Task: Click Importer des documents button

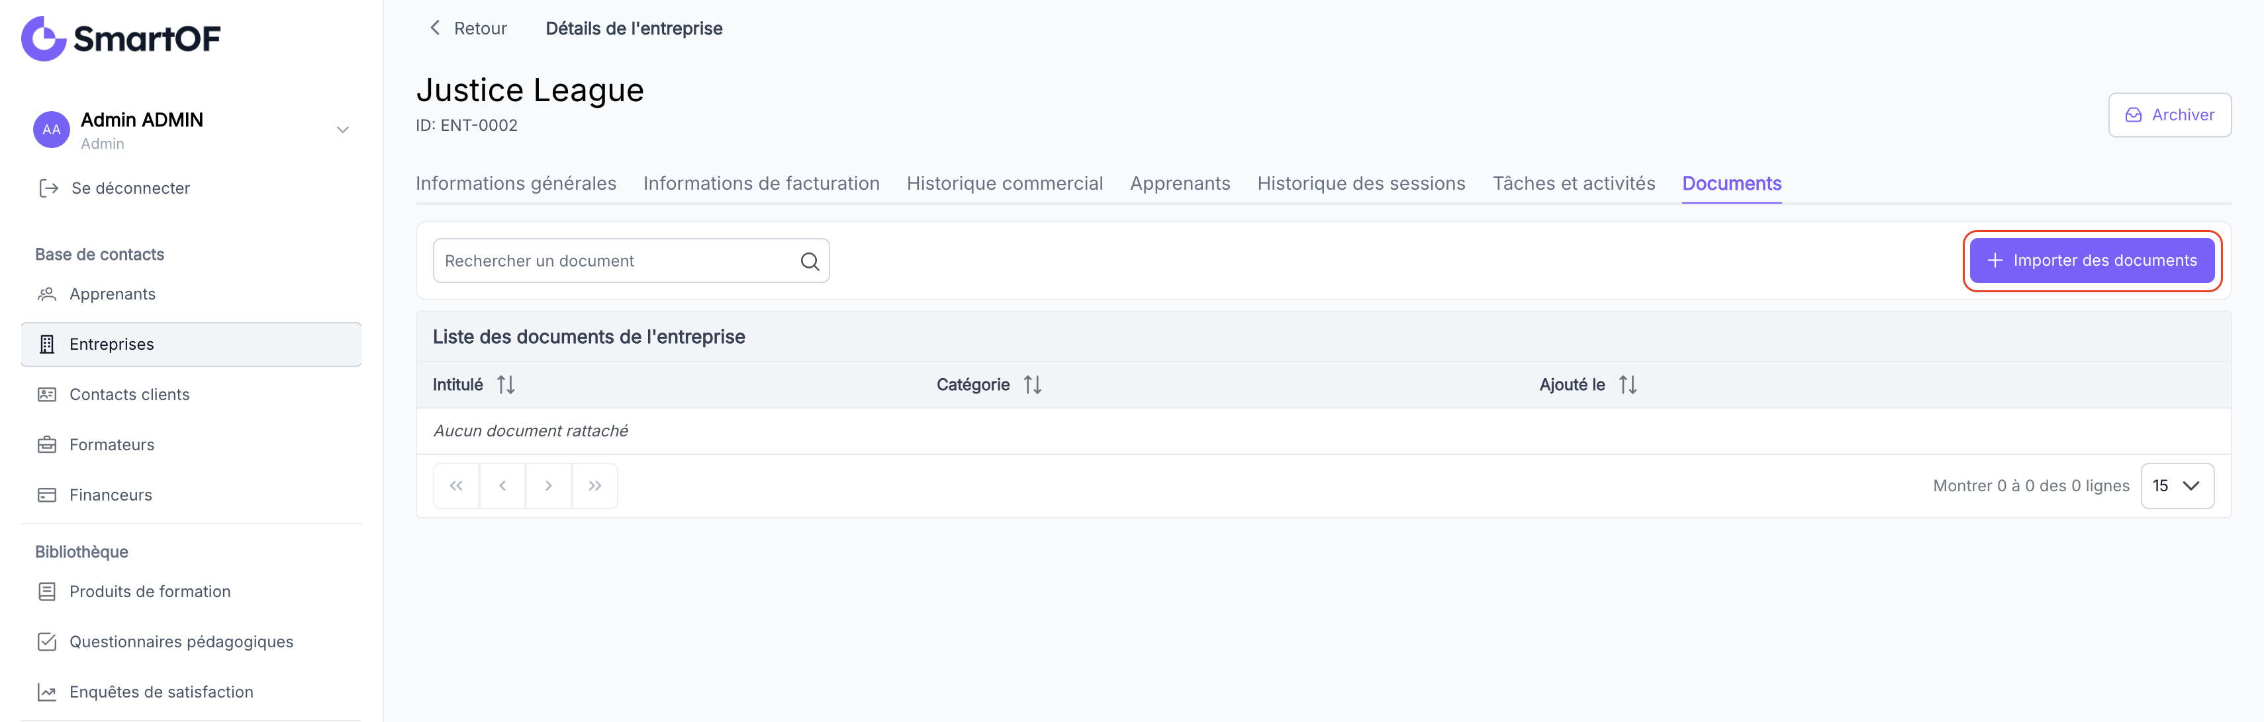Action: click(2092, 261)
